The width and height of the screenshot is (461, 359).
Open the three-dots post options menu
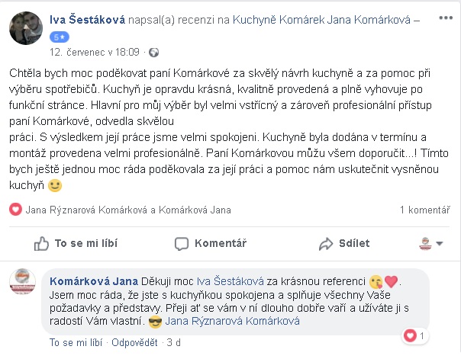click(x=446, y=18)
